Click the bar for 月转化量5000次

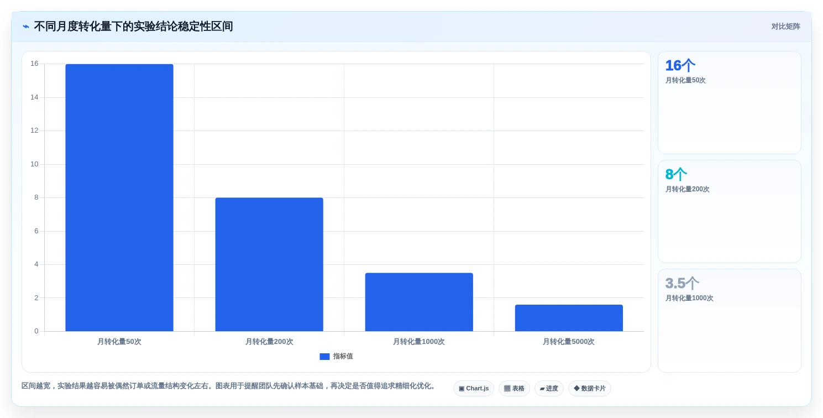tap(569, 318)
